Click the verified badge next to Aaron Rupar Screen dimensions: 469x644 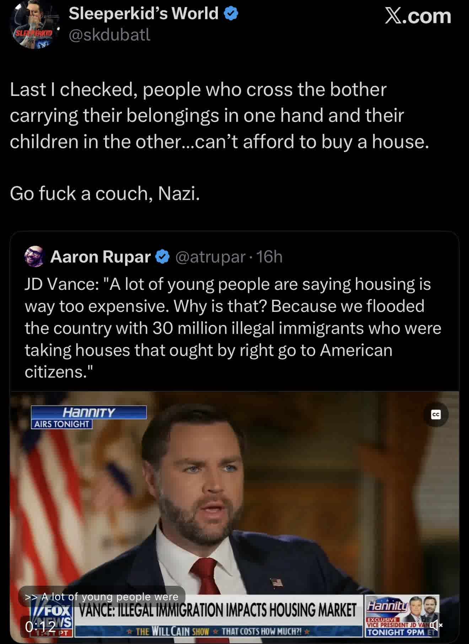point(163,257)
